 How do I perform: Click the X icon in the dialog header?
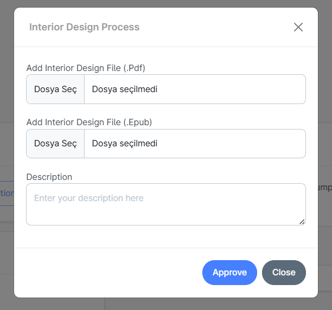click(x=298, y=27)
